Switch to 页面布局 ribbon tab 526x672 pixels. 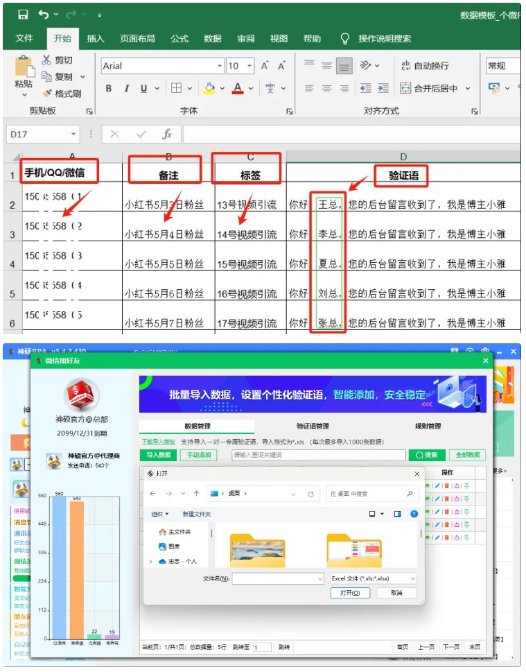(x=137, y=39)
